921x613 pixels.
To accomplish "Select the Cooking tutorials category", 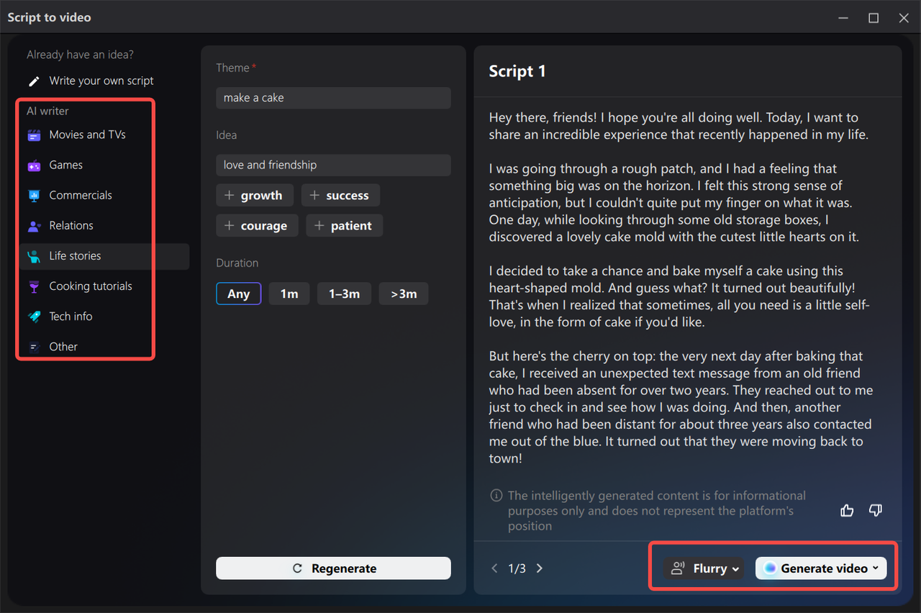I will [90, 286].
